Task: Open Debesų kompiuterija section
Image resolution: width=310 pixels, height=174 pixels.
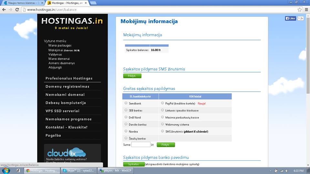Action: 66,103
